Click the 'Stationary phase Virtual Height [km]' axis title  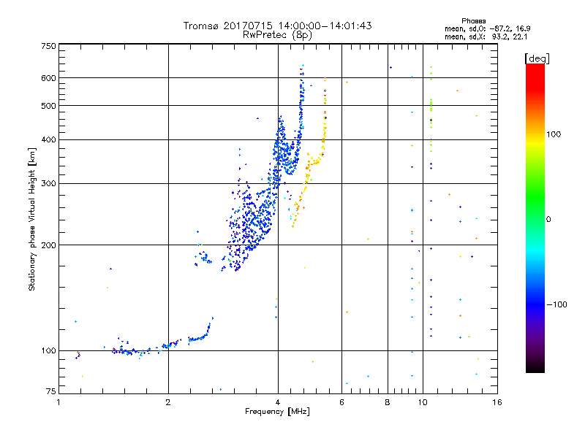tap(32, 220)
